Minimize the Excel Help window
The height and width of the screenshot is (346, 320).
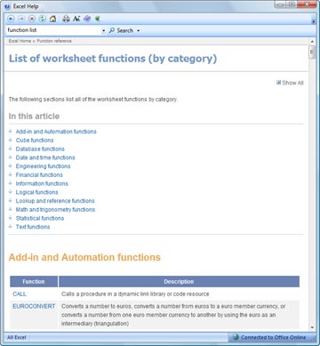click(x=280, y=4)
